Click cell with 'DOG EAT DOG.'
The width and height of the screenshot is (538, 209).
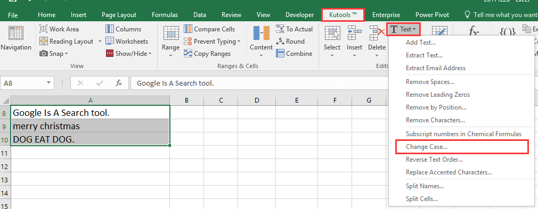coord(90,139)
